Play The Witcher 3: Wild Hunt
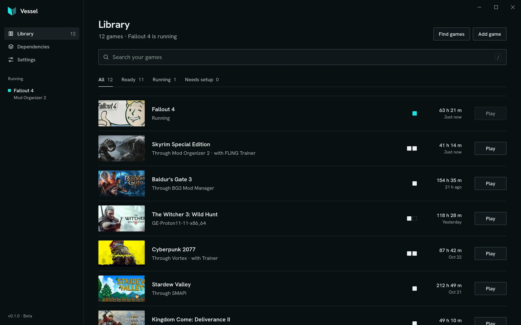The width and height of the screenshot is (521, 325). click(490, 218)
